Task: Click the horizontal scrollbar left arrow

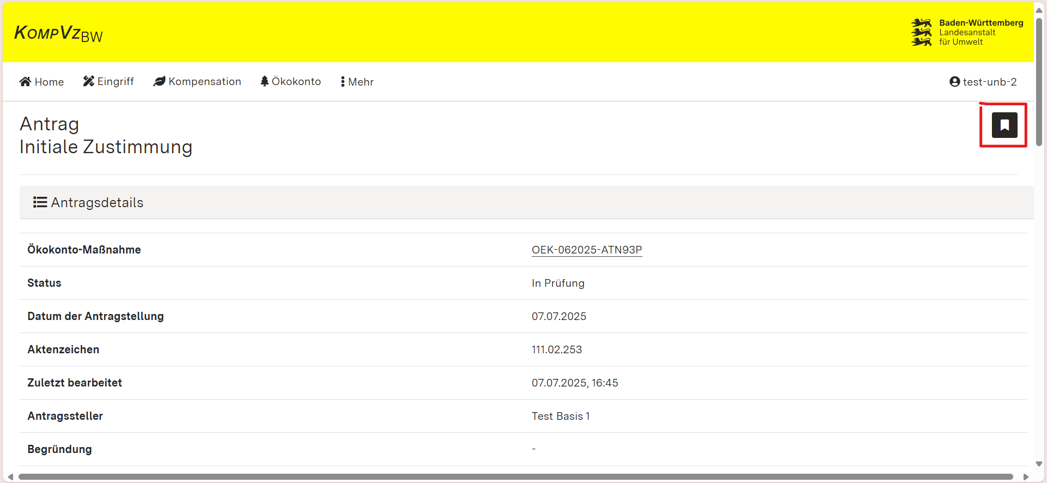Action: (10, 477)
